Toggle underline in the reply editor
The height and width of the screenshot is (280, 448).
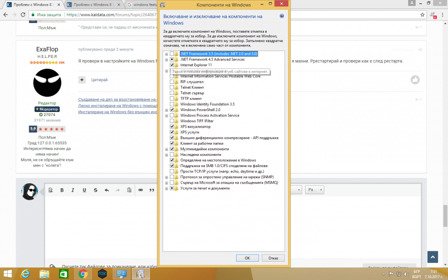84,190
